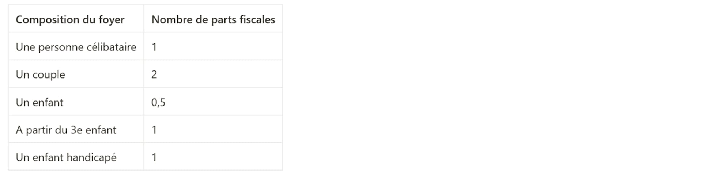Image resolution: width=702 pixels, height=176 pixels.
Task: Select the "A partir du 3e enfant" cell
Action: click(66, 130)
